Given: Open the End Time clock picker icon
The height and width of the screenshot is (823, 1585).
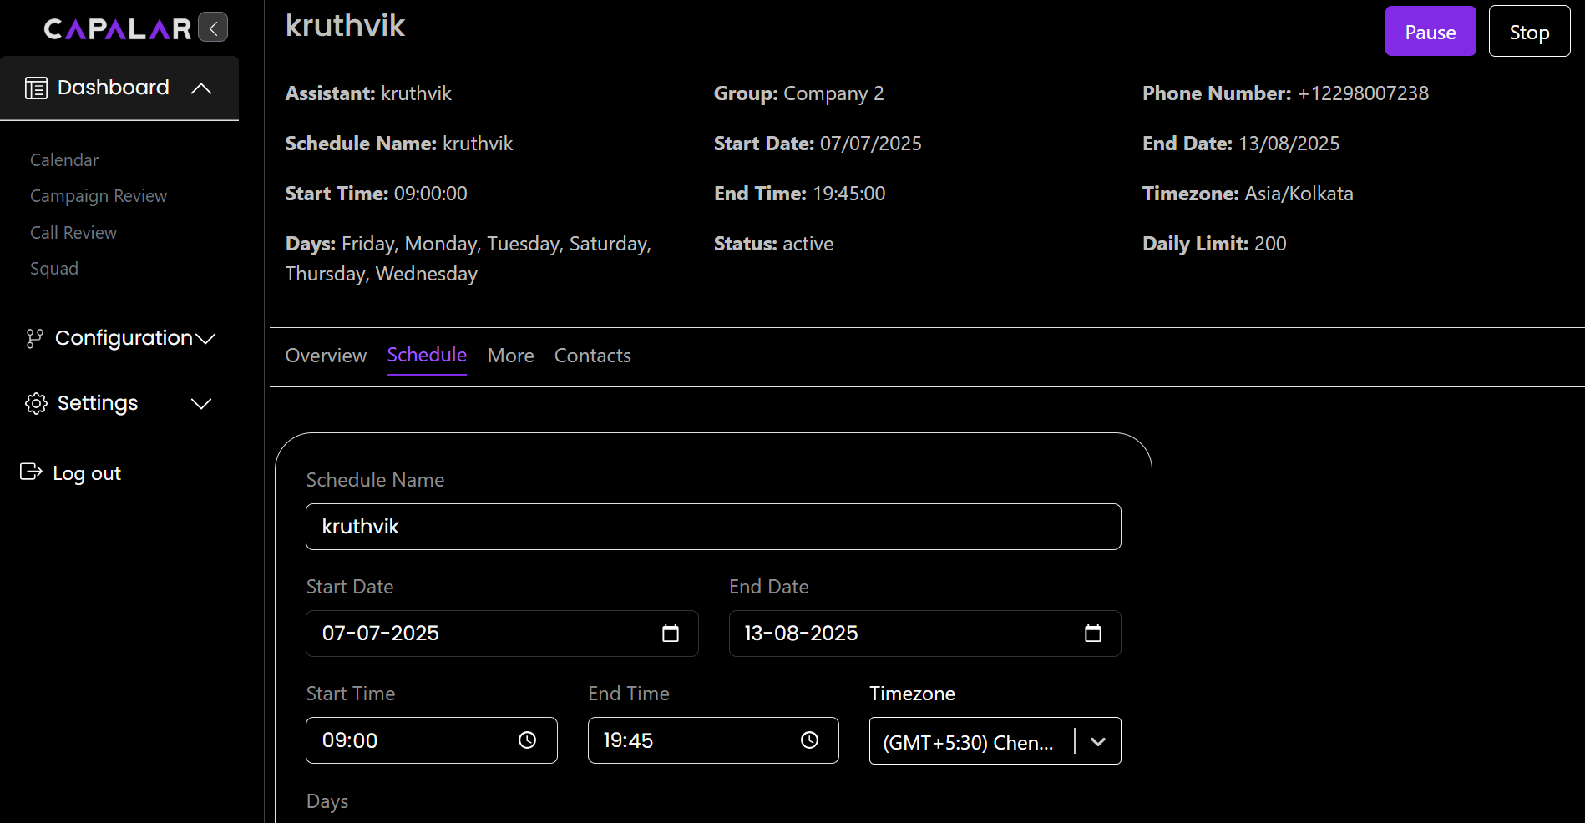Looking at the screenshot, I should [x=809, y=740].
